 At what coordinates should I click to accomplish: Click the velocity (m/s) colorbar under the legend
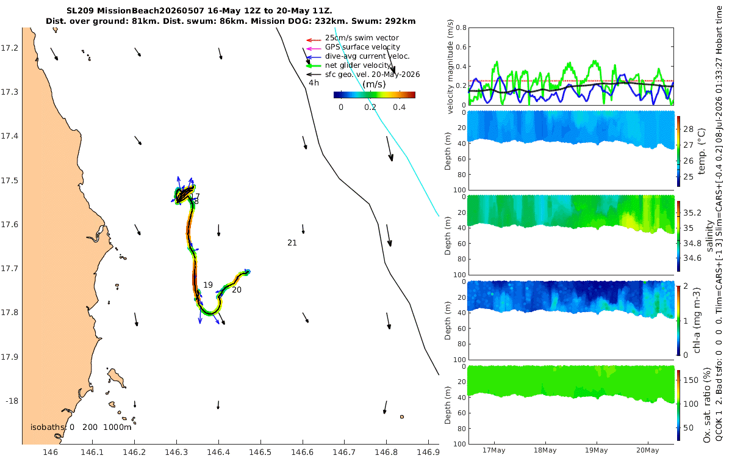pos(375,95)
